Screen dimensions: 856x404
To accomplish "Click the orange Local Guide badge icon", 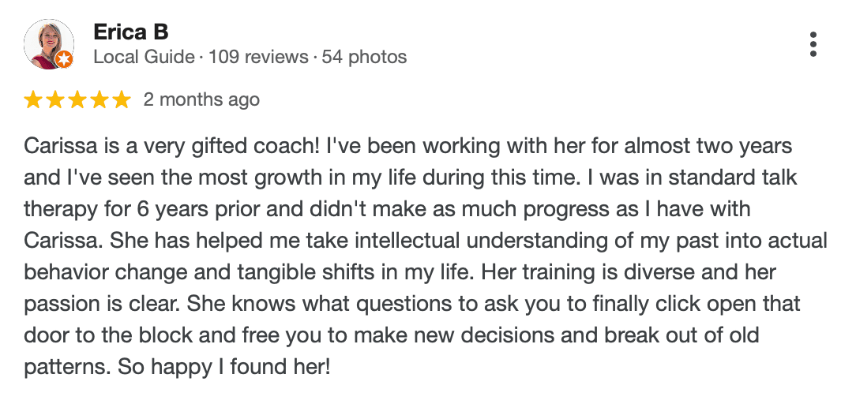I will pyautogui.click(x=65, y=59).
